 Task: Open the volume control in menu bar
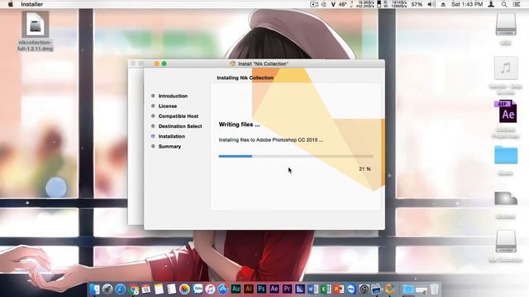[431, 4]
